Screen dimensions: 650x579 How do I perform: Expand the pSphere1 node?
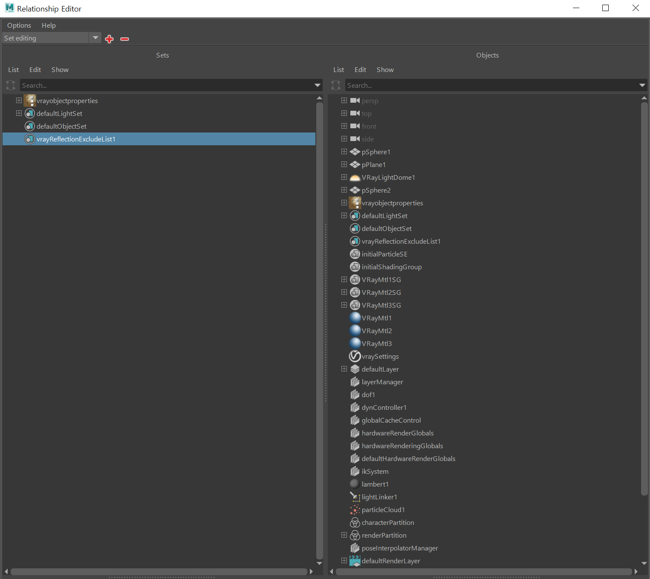pyautogui.click(x=344, y=152)
